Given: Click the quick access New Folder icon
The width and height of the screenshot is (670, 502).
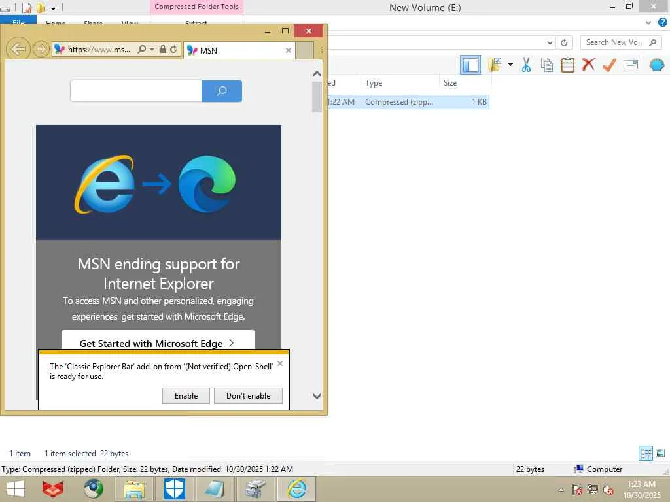Looking at the screenshot, I should coord(41,8).
